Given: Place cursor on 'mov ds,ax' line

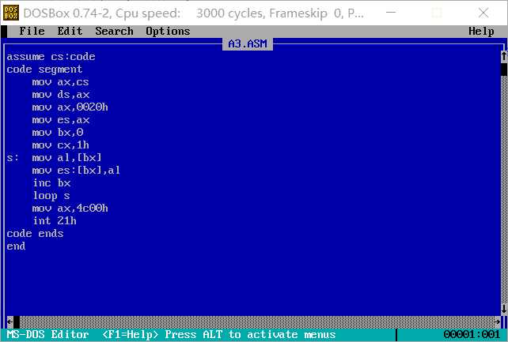Looking at the screenshot, I should coord(61,95).
